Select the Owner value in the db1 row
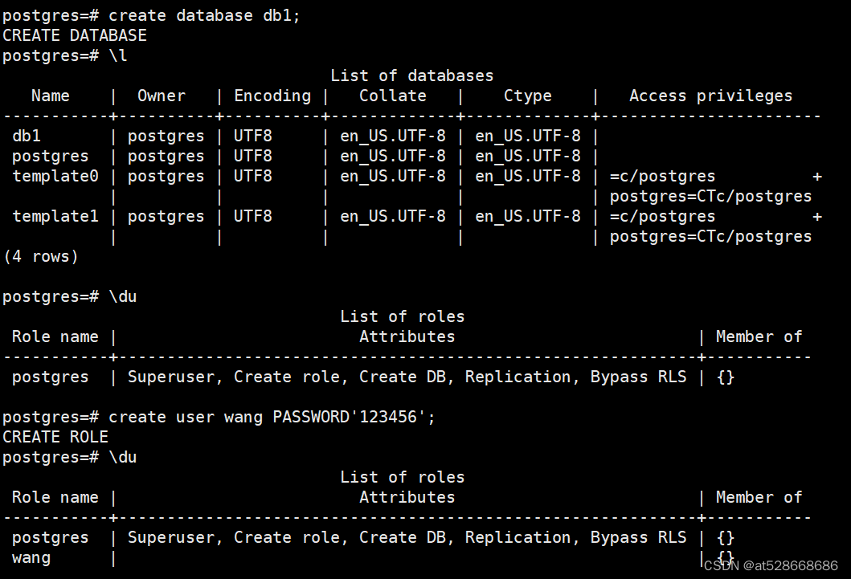Viewport: 851px width, 579px height. [166, 136]
